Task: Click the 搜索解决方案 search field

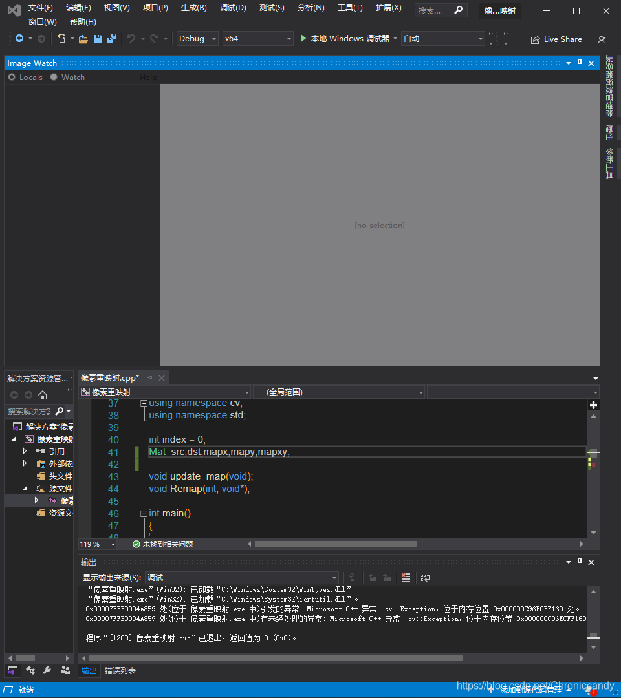Action: coord(29,411)
